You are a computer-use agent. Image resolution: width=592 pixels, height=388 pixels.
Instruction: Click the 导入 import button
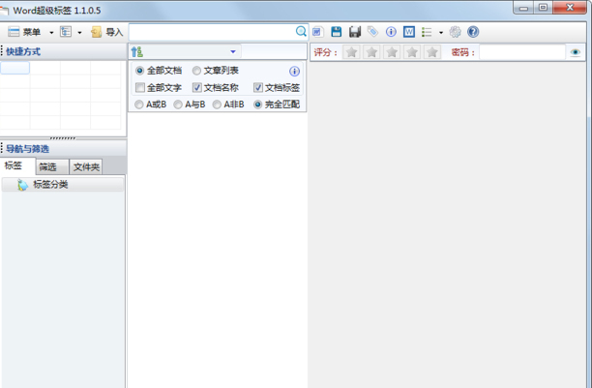[107, 32]
